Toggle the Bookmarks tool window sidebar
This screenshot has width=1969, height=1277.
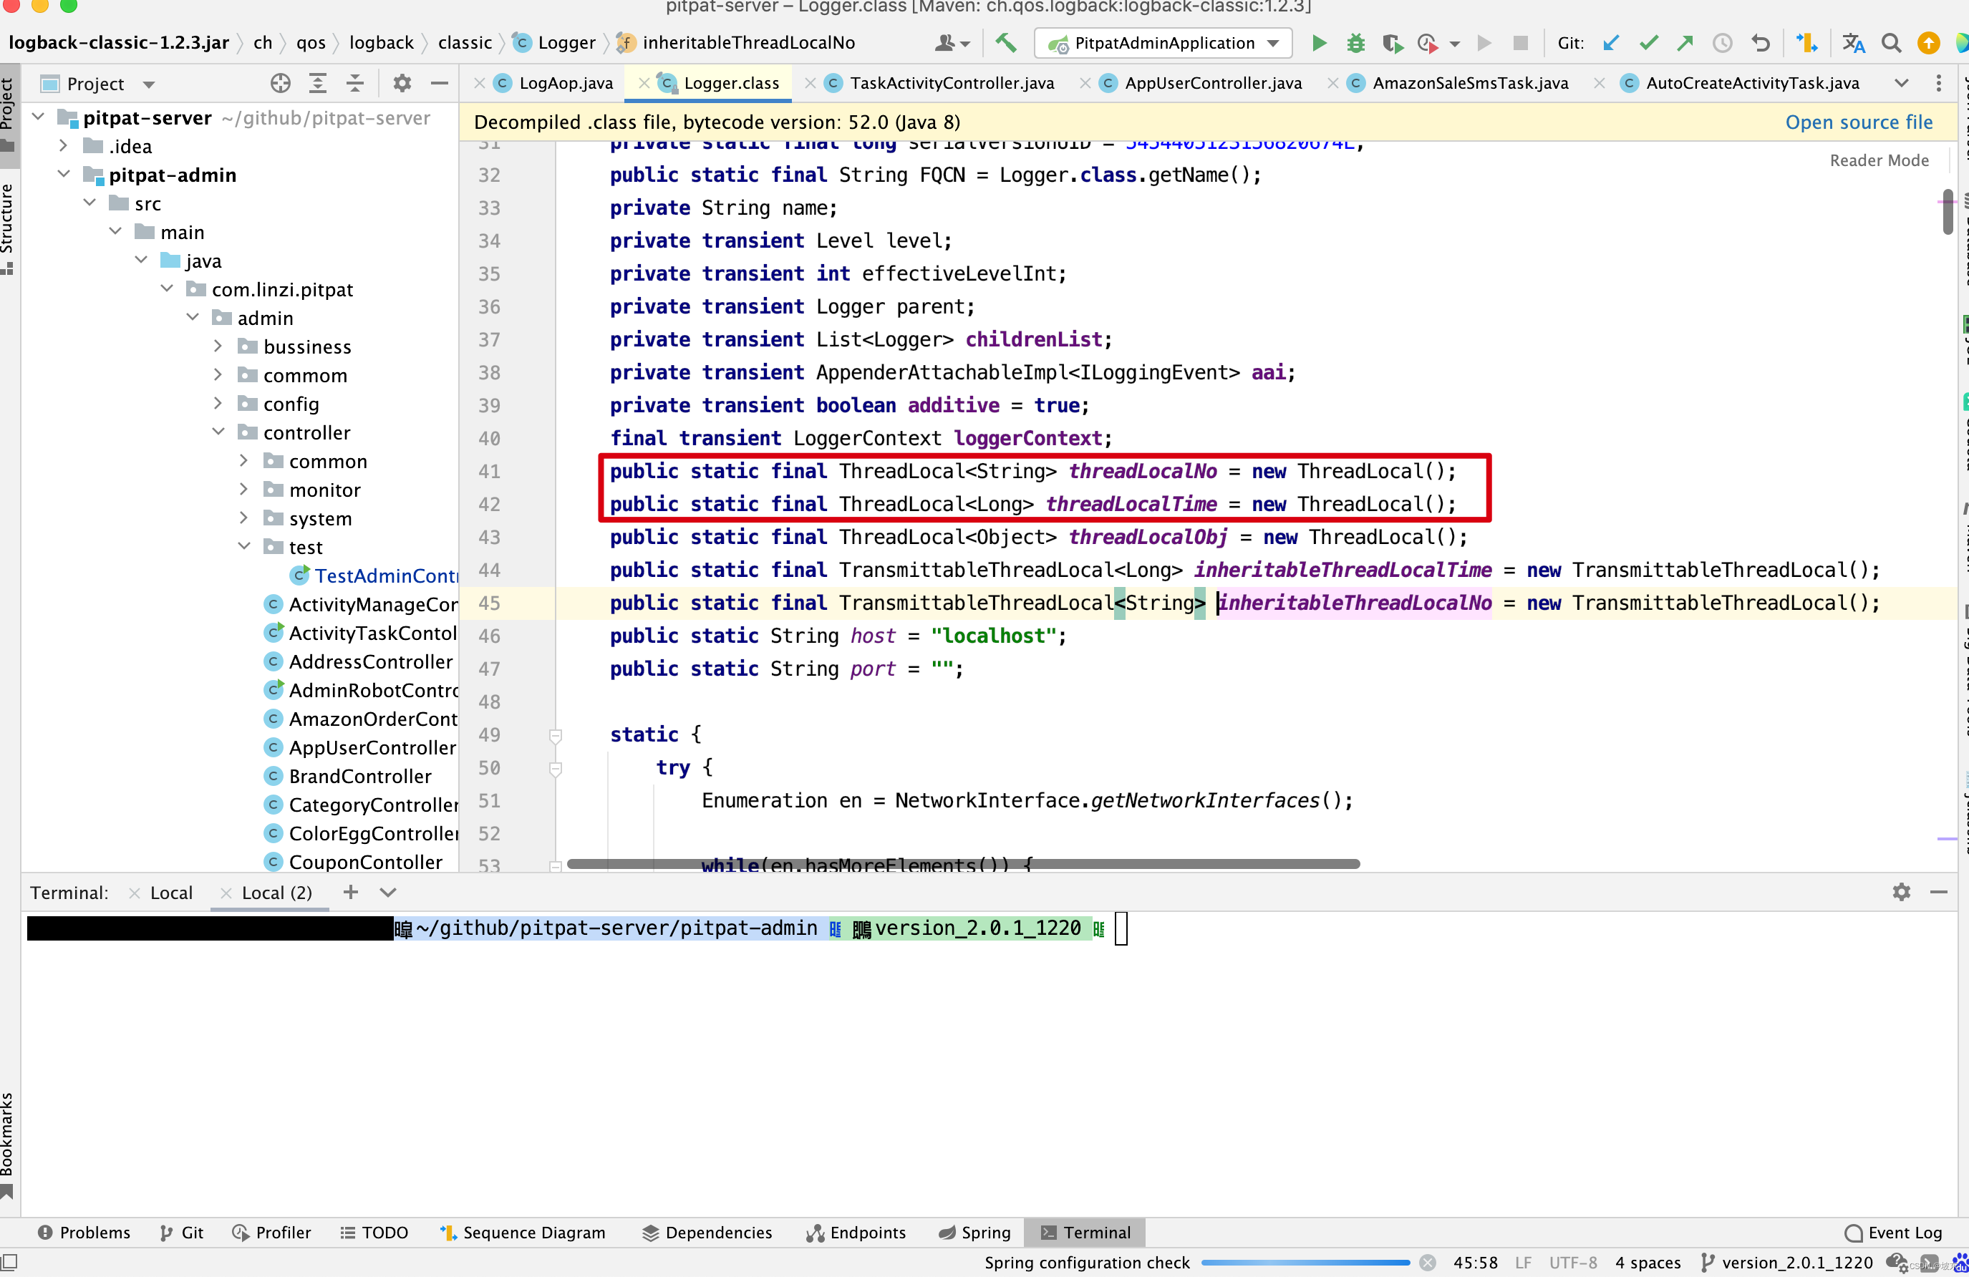(7, 1142)
